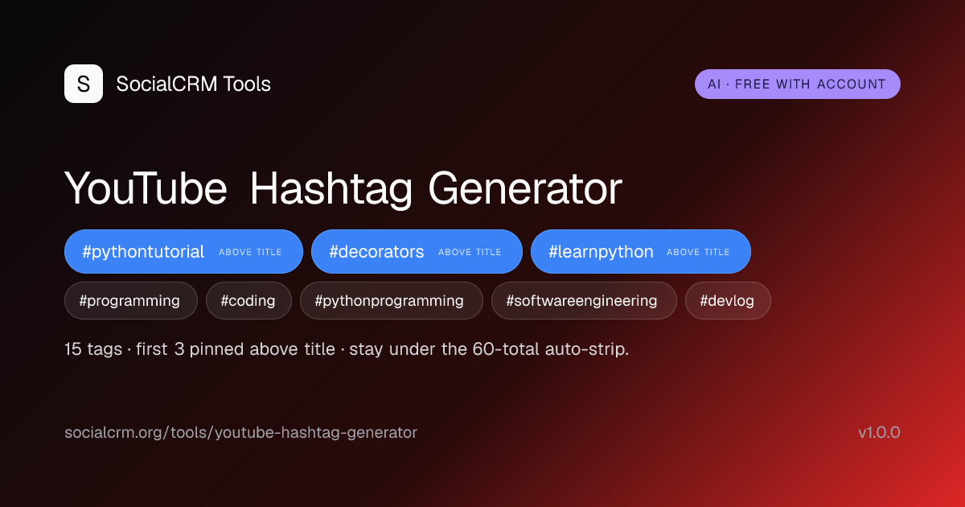
Task: Select the #learnpython hashtag chip
Action: pos(641,252)
